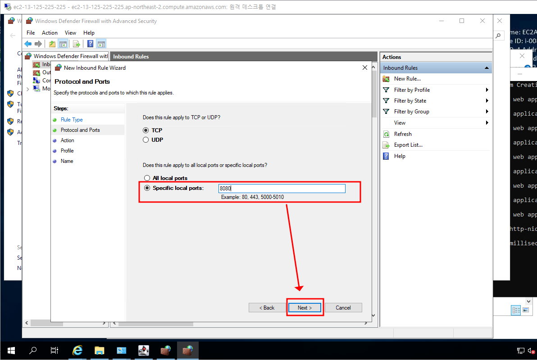537x360 pixels.
Task: Open Internet Explorer from the taskbar
Action: tap(77, 351)
